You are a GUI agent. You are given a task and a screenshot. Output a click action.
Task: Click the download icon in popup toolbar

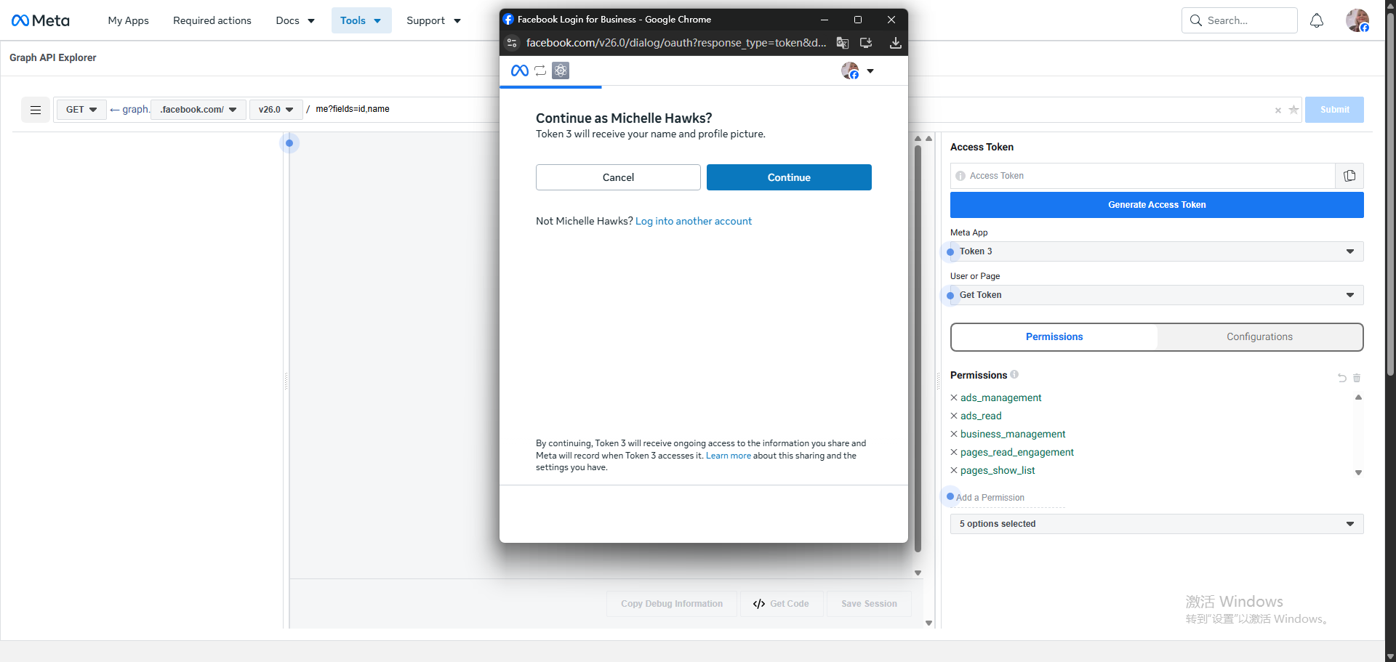pos(896,43)
